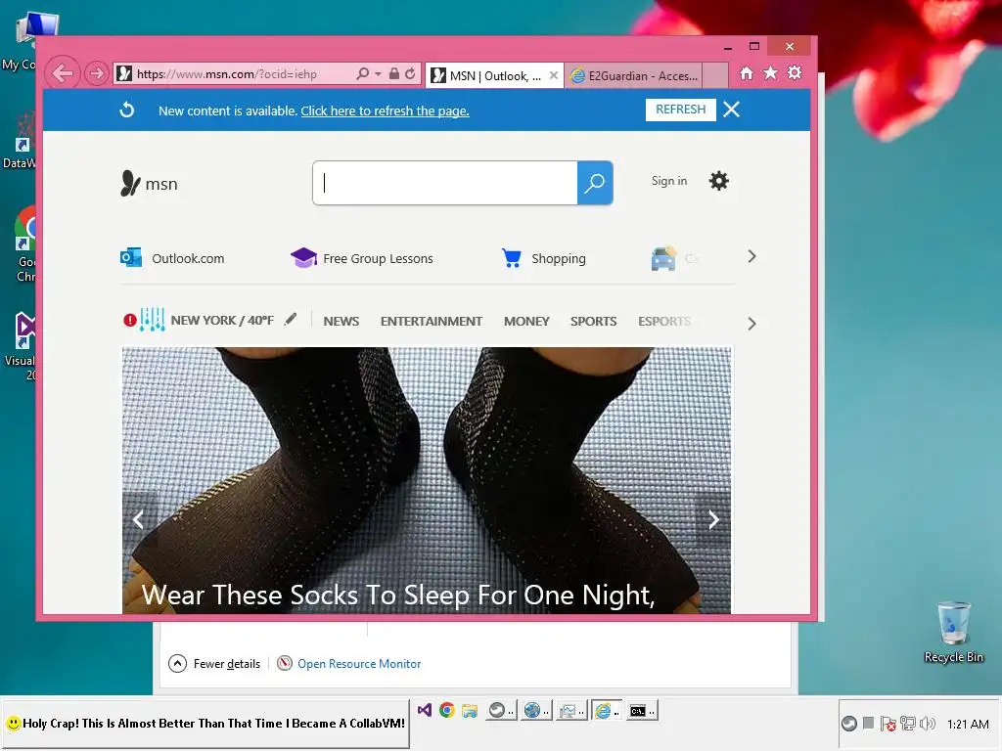
Task: Dismiss the new content notification banner
Action: 732,110
